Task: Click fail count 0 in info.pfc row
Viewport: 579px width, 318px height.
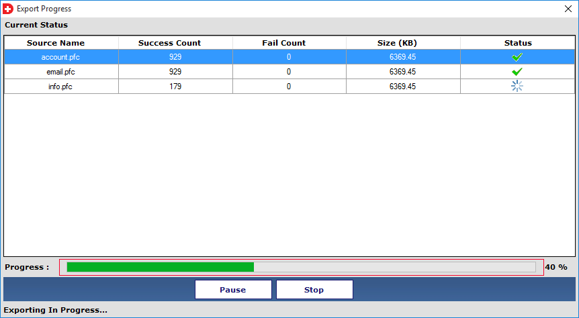Action: click(x=289, y=87)
